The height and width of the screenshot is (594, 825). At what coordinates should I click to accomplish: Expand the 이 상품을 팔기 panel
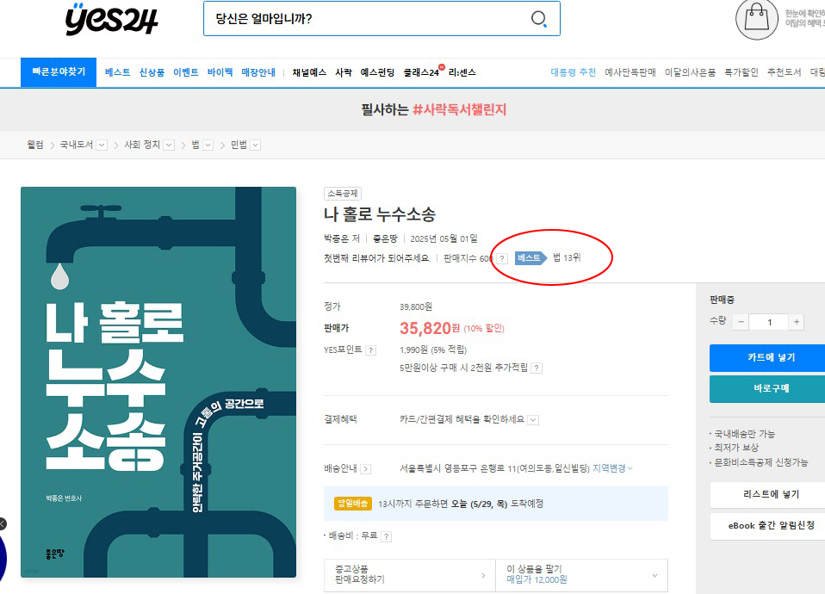(x=582, y=575)
